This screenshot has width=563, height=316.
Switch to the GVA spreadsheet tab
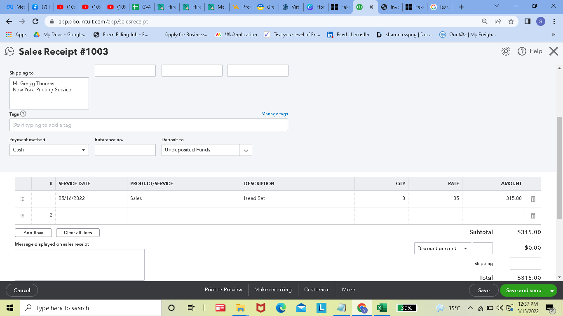pyautogui.click(x=141, y=7)
